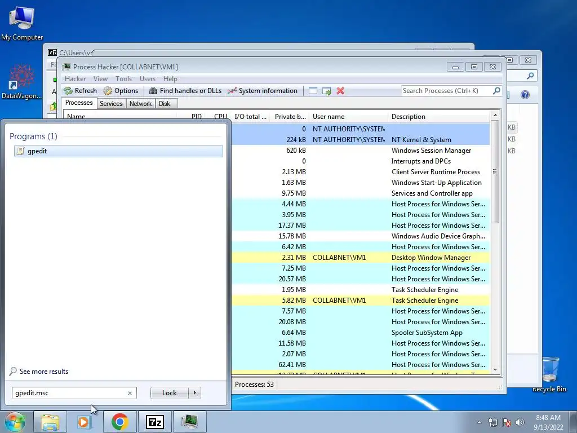The image size is (577, 433).
Task: Switch to the Processes tab
Action: [79, 103]
